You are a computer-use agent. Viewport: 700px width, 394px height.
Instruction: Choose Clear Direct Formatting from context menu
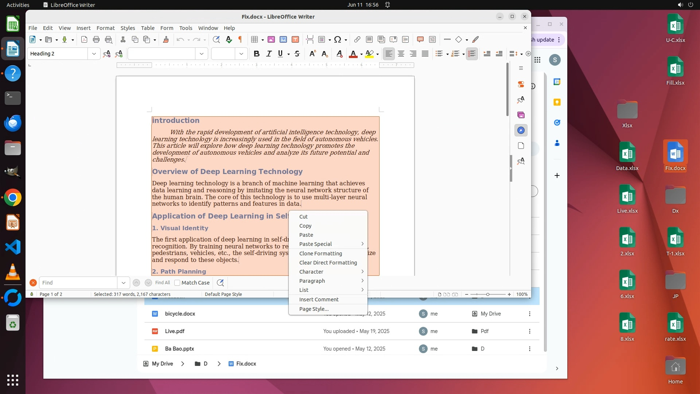pyautogui.click(x=328, y=263)
